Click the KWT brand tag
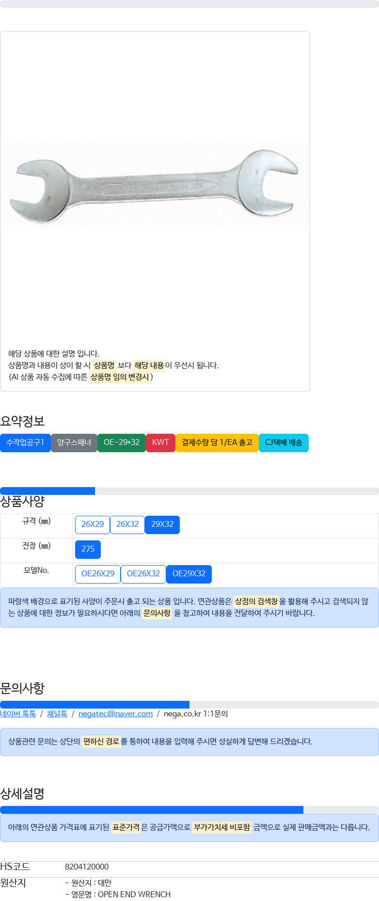The image size is (379, 901). tap(160, 443)
